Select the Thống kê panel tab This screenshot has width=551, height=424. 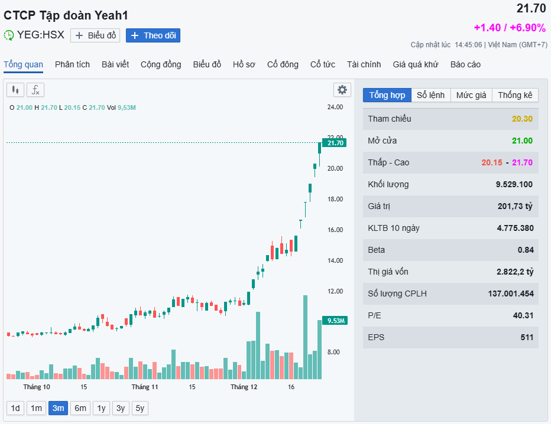[x=515, y=95]
